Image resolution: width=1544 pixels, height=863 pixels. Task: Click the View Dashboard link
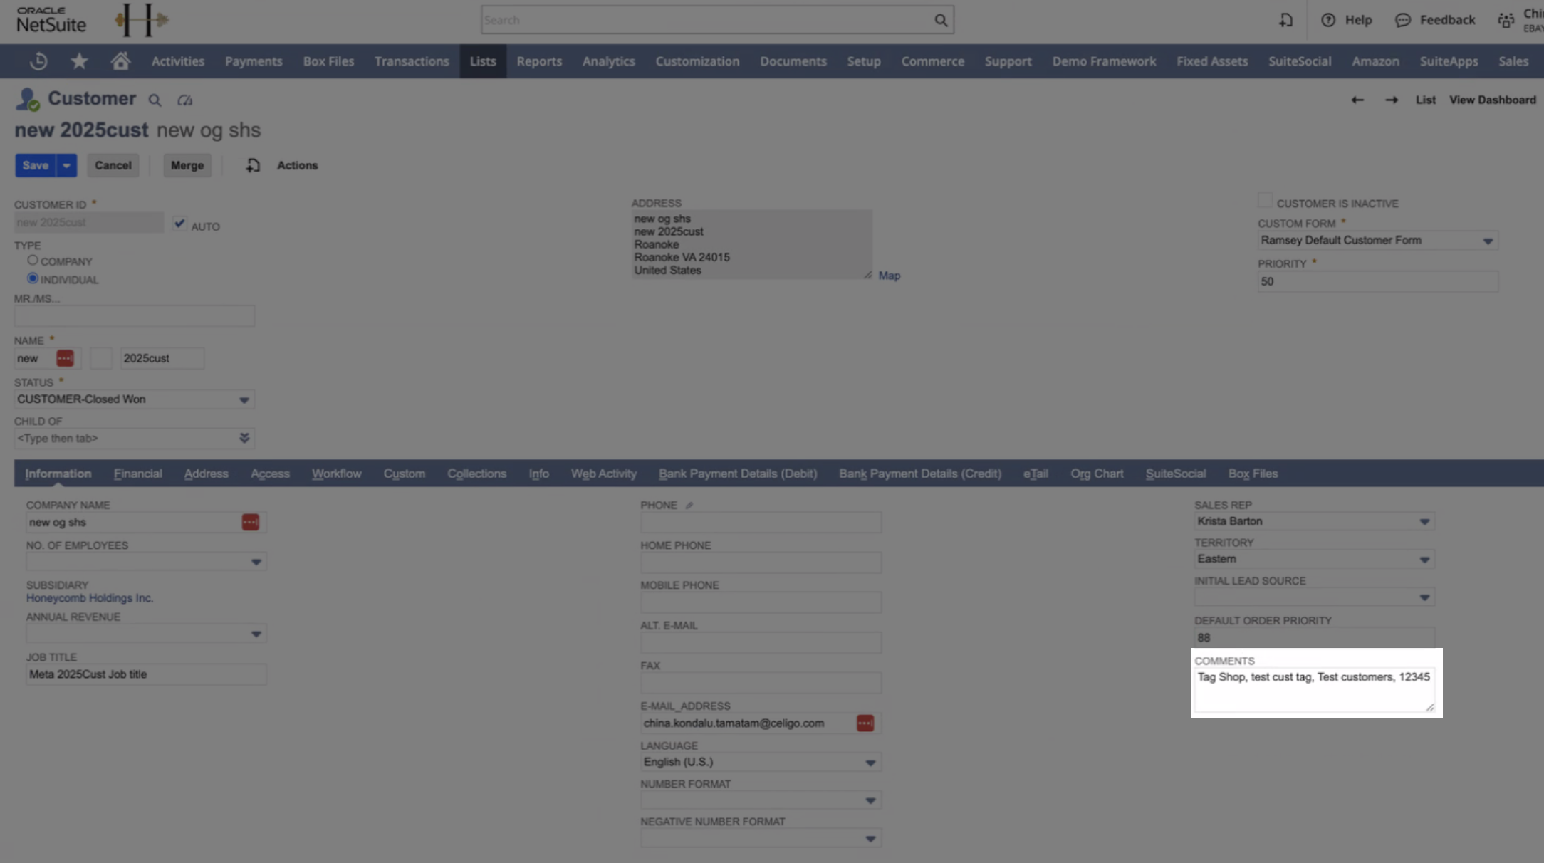point(1492,100)
